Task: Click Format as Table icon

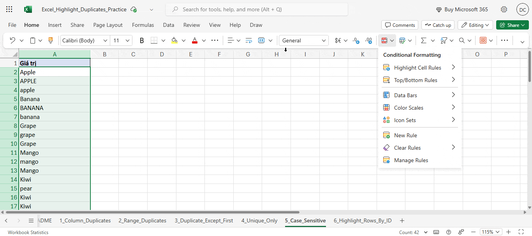Action: pyautogui.click(x=403, y=40)
